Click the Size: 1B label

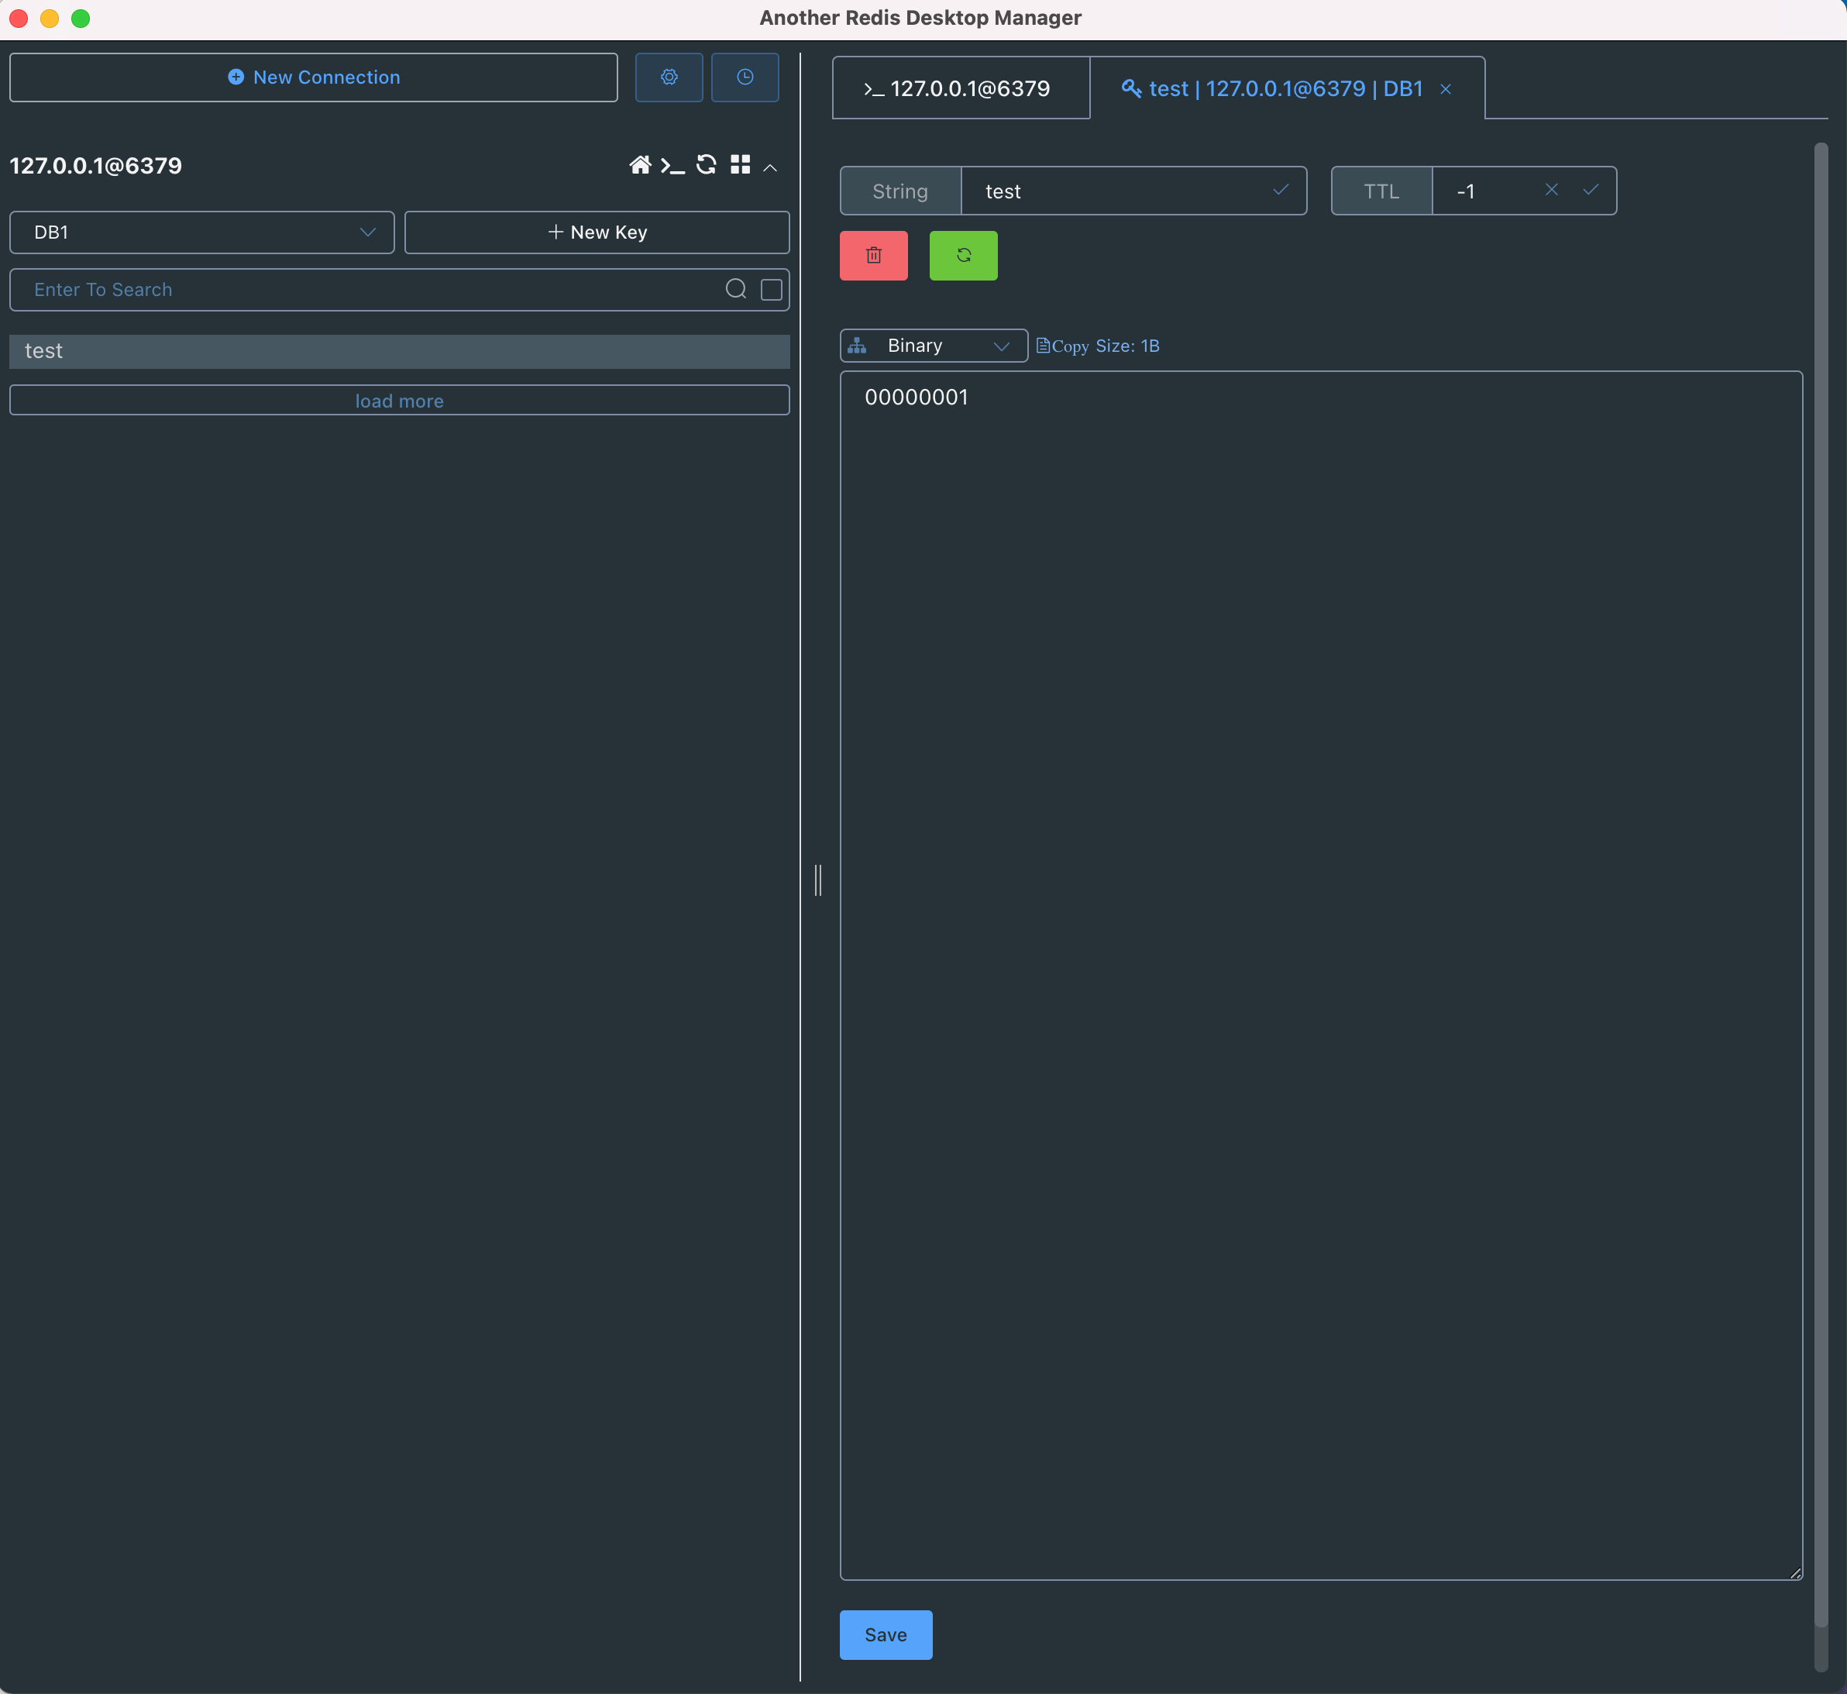click(x=1127, y=346)
